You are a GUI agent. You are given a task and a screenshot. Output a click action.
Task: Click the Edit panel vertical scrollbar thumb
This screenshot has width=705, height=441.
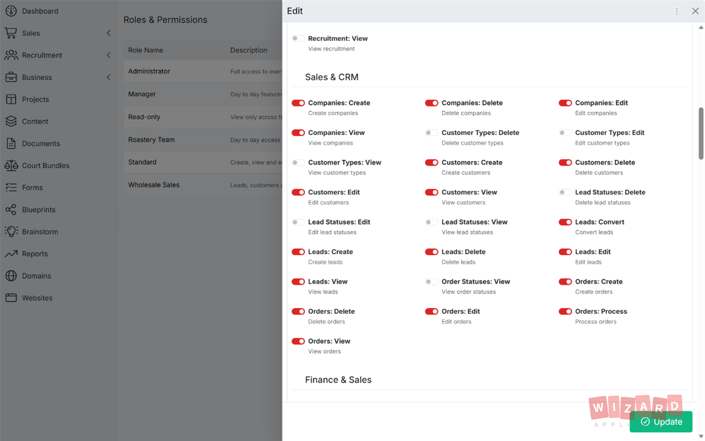[x=701, y=133]
